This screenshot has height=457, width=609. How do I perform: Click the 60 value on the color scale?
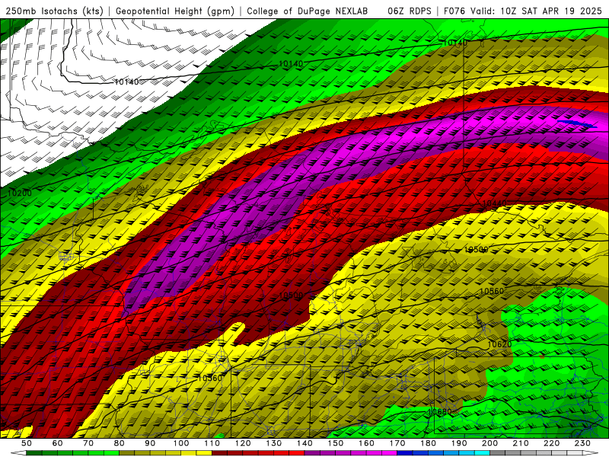pyautogui.click(x=58, y=443)
